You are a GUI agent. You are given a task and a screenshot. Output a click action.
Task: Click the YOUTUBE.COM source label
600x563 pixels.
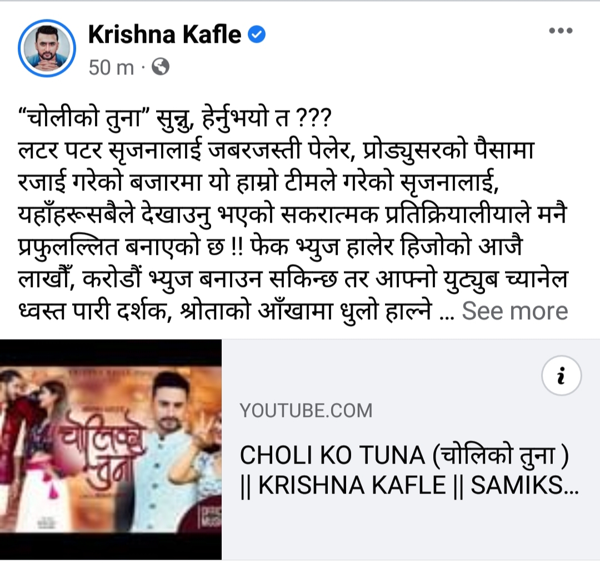tap(306, 410)
